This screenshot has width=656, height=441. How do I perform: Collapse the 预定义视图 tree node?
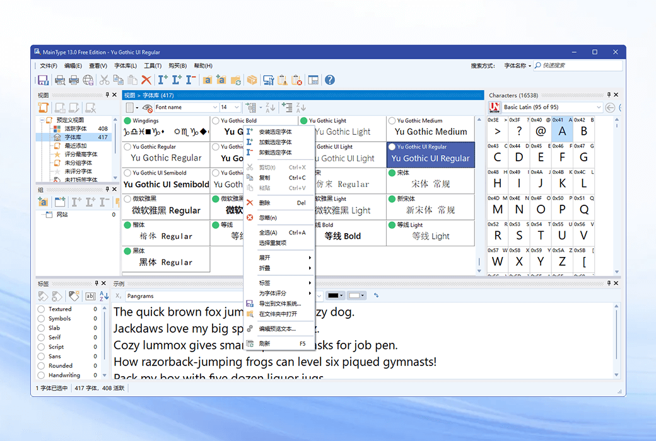42,120
